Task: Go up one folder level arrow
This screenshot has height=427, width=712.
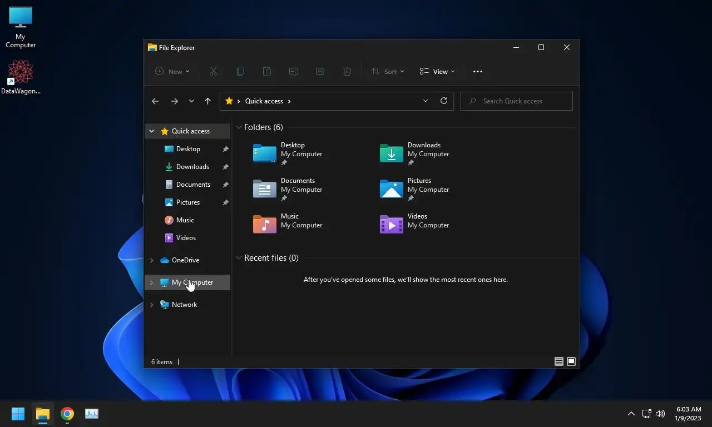Action: pyautogui.click(x=207, y=101)
